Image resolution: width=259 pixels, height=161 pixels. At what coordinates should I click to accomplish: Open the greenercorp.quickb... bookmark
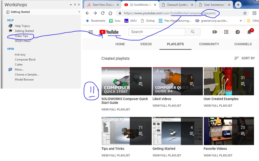212,21
